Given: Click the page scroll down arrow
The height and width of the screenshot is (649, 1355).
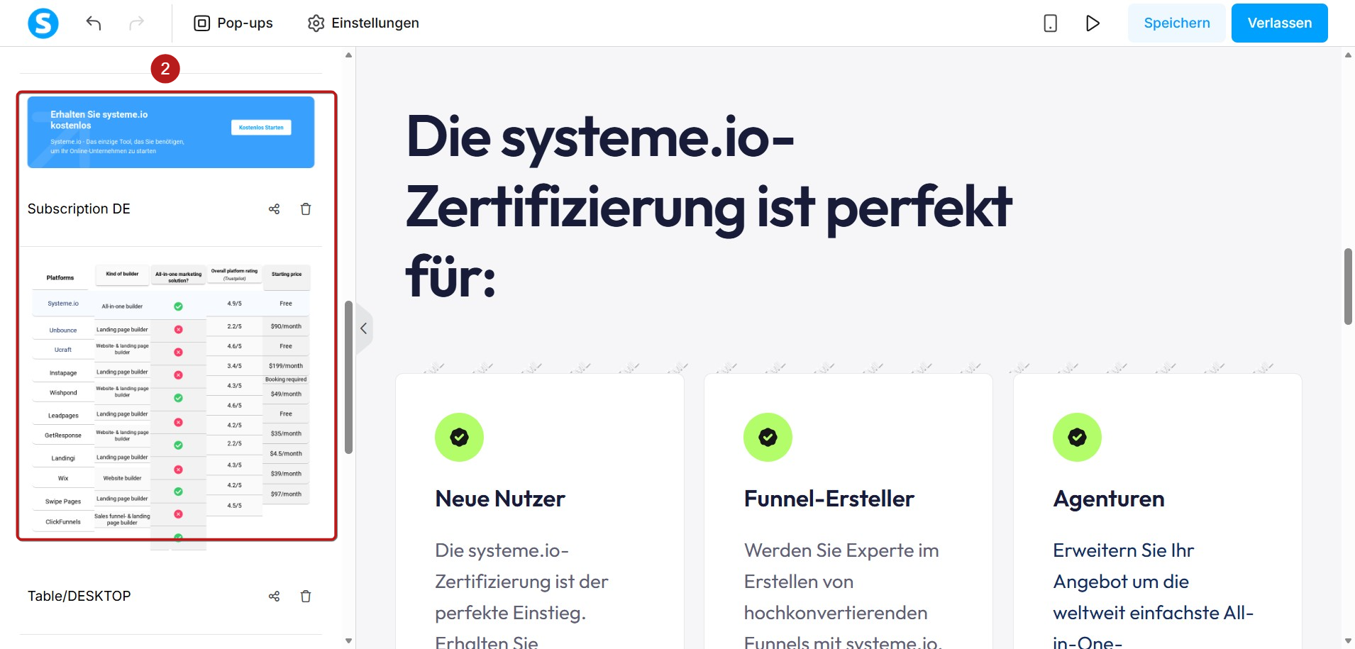Looking at the screenshot, I should pyautogui.click(x=1348, y=640).
